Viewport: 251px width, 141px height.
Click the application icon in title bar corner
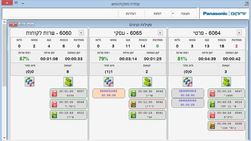pyautogui.click(x=247, y=3)
